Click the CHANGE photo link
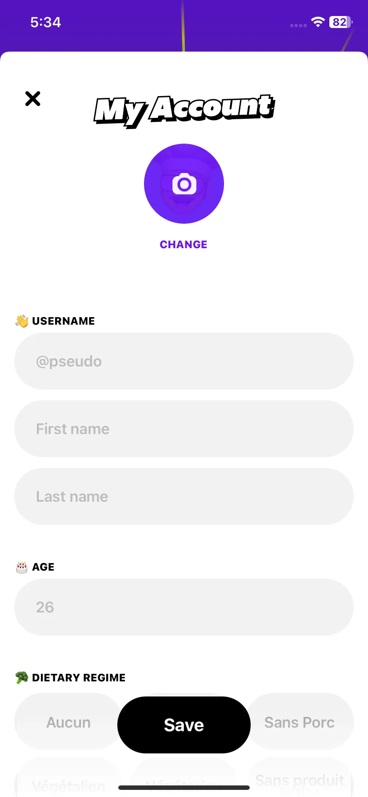 (x=184, y=245)
